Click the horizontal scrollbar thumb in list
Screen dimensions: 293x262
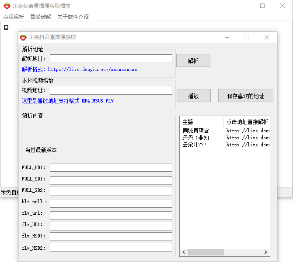206,252
